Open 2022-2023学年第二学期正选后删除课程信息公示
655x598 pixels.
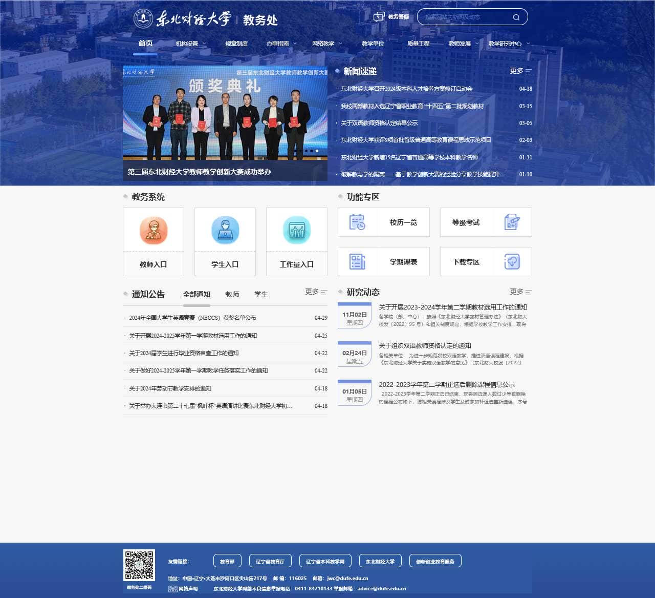pos(447,384)
